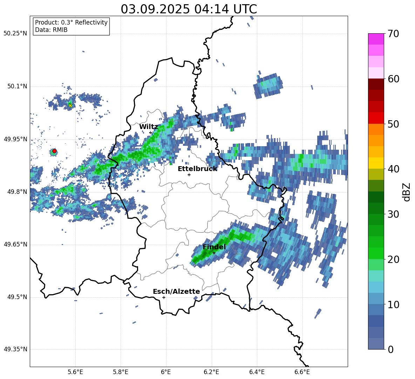Click the colorbar 50 tick label
415x379 pixels.
tap(393, 124)
